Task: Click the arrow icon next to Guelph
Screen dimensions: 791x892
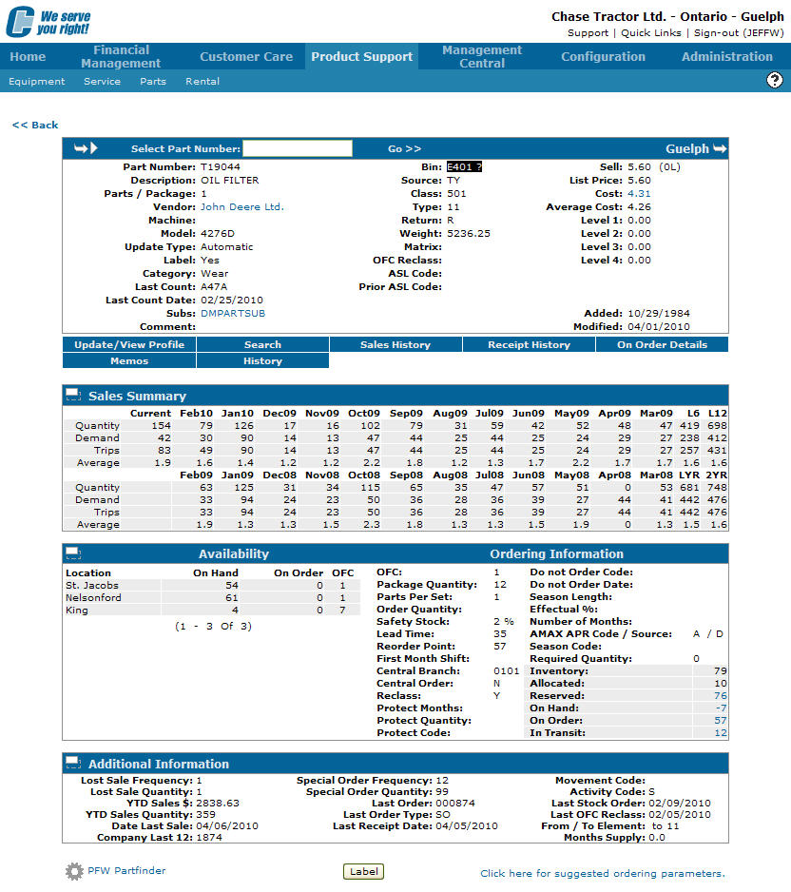Action: [x=720, y=148]
